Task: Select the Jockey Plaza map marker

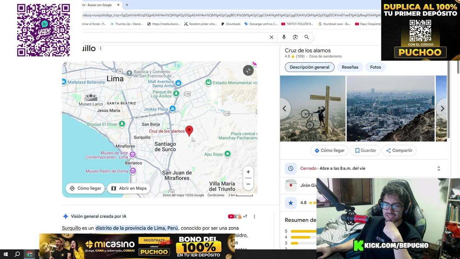Action: pos(172,109)
